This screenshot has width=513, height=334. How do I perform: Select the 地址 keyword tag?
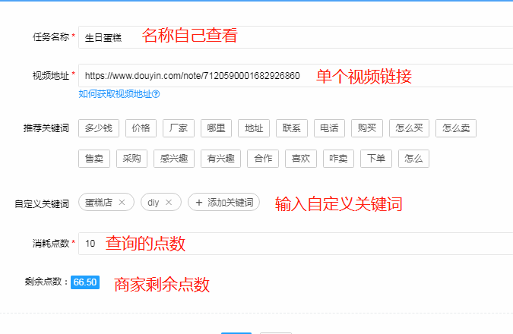coord(254,128)
